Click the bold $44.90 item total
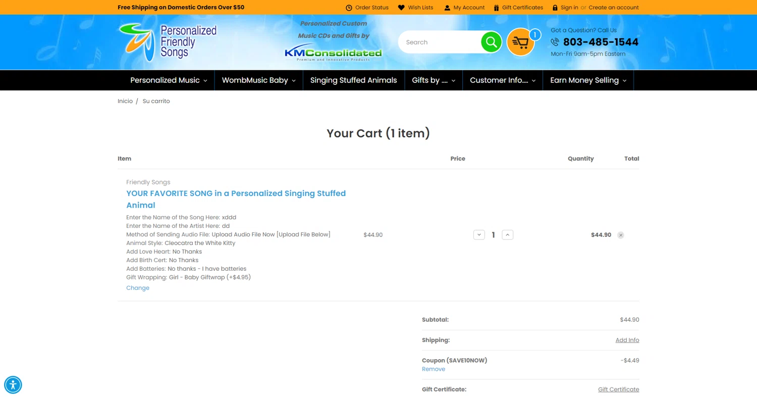Screen dimensions: 757x397 coord(601,235)
